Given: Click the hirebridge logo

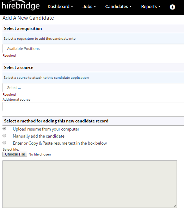Looking at the screenshot, I should coord(21,6).
